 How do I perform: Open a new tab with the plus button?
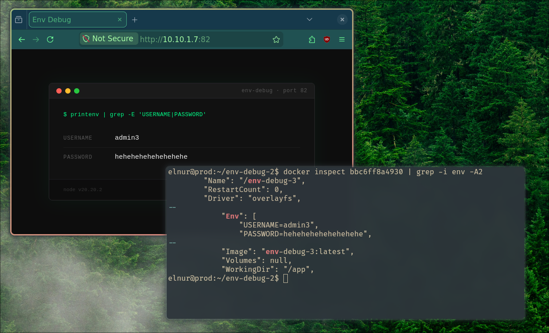(135, 20)
